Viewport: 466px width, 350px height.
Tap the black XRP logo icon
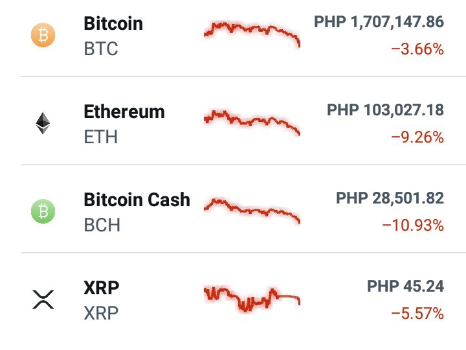(x=43, y=299)
